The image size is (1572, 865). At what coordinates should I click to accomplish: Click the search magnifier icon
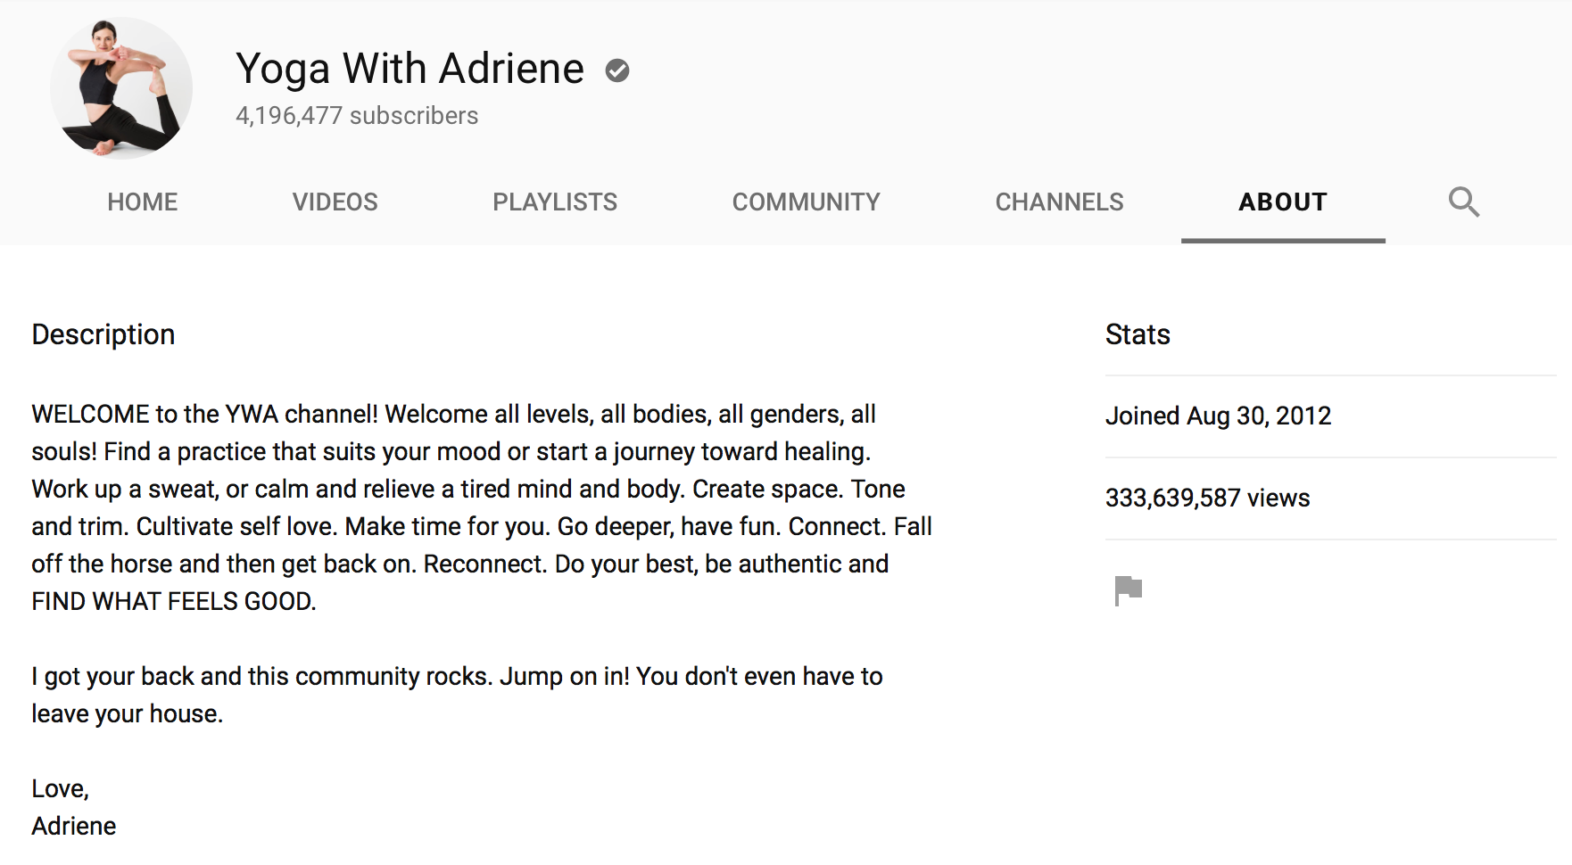pyautogui.click(x=1463, y=202)
